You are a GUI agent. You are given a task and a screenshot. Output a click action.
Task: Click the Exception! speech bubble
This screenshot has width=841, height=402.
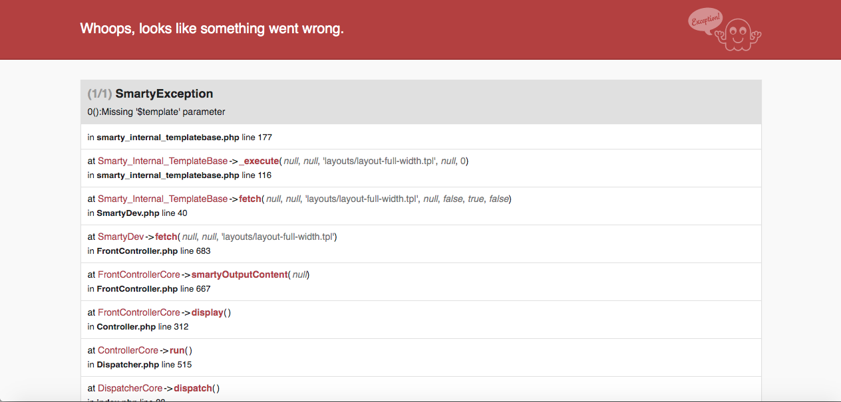pos(705,20)
